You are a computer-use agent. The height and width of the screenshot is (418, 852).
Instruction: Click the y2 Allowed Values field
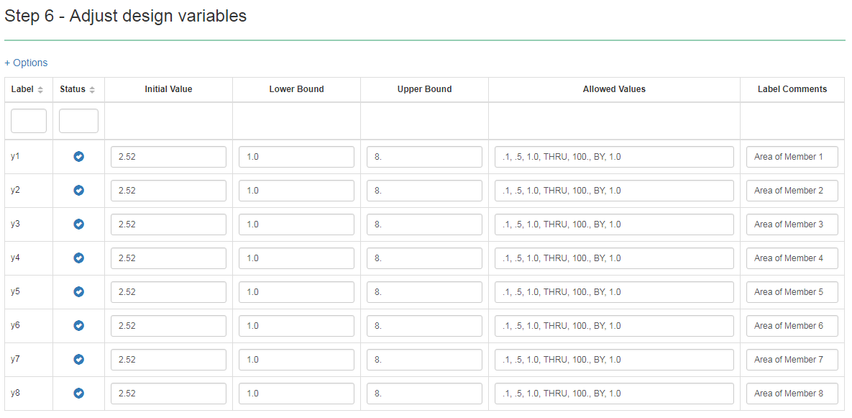pos(615,191)
